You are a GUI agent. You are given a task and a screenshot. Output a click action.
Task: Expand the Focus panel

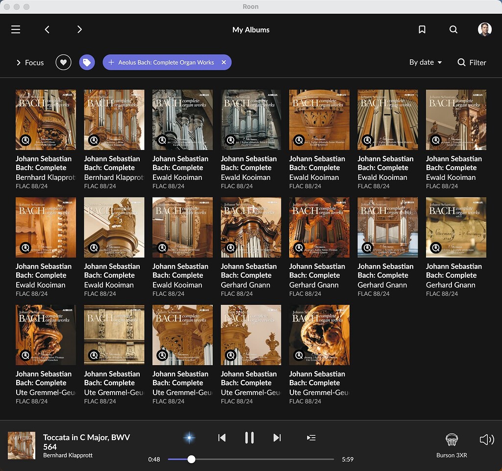(29, 62)
